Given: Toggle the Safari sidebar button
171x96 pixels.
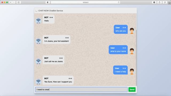Looking at the screenshot, I should click(19, 2).
